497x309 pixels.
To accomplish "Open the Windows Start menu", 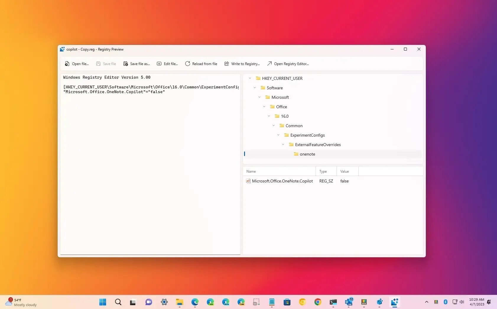I will tap(103, 302).
